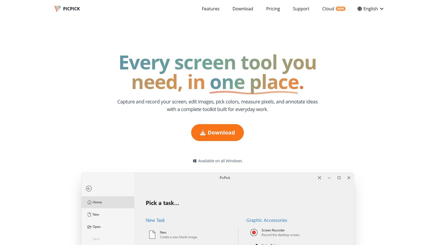The image size is (435, 245).
Task: Expand the English language dropdown chevron
Action: point(382,9)
